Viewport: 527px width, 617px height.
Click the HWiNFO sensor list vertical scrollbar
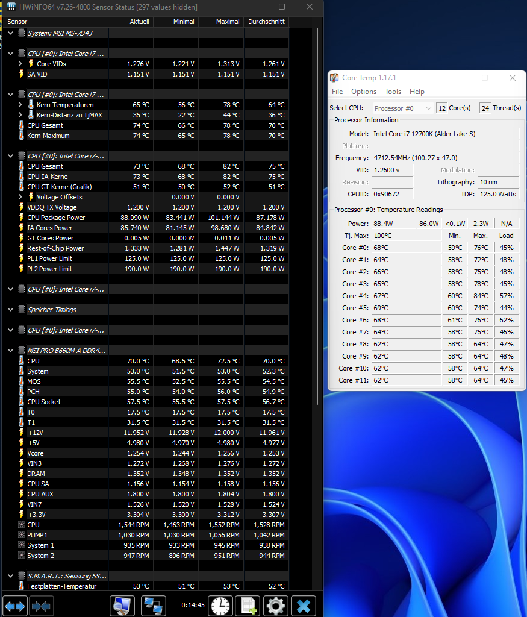point(317,216)
